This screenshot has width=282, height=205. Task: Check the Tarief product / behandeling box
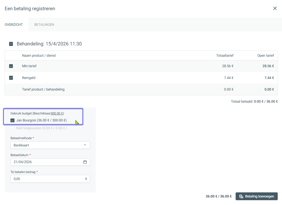pos(11,89)
